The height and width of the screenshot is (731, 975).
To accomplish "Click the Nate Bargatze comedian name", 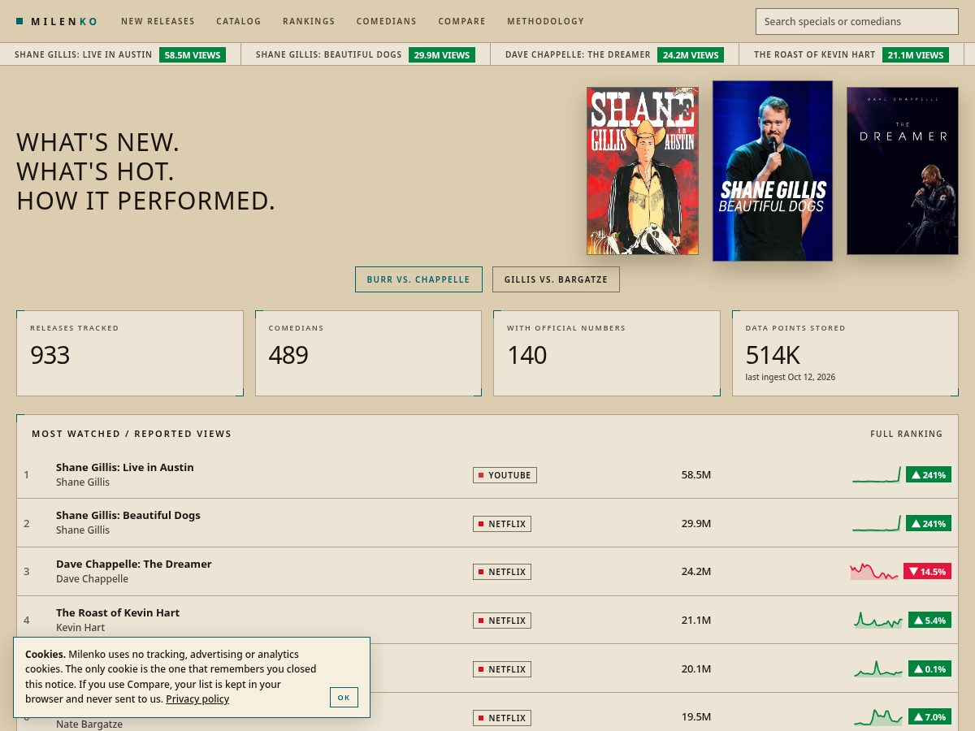I will [89, 724].
